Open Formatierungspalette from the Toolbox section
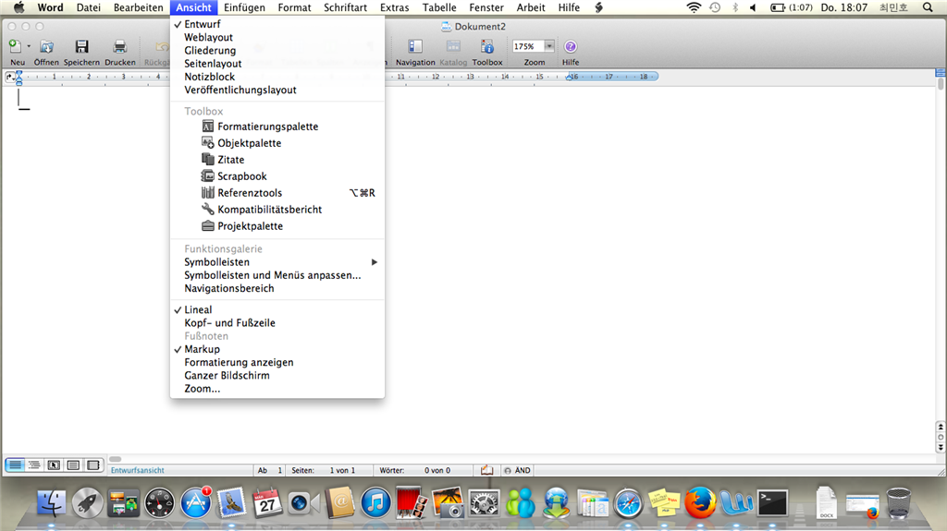The height and width of the screenshot is (531, 947). (x=267, y=127)
